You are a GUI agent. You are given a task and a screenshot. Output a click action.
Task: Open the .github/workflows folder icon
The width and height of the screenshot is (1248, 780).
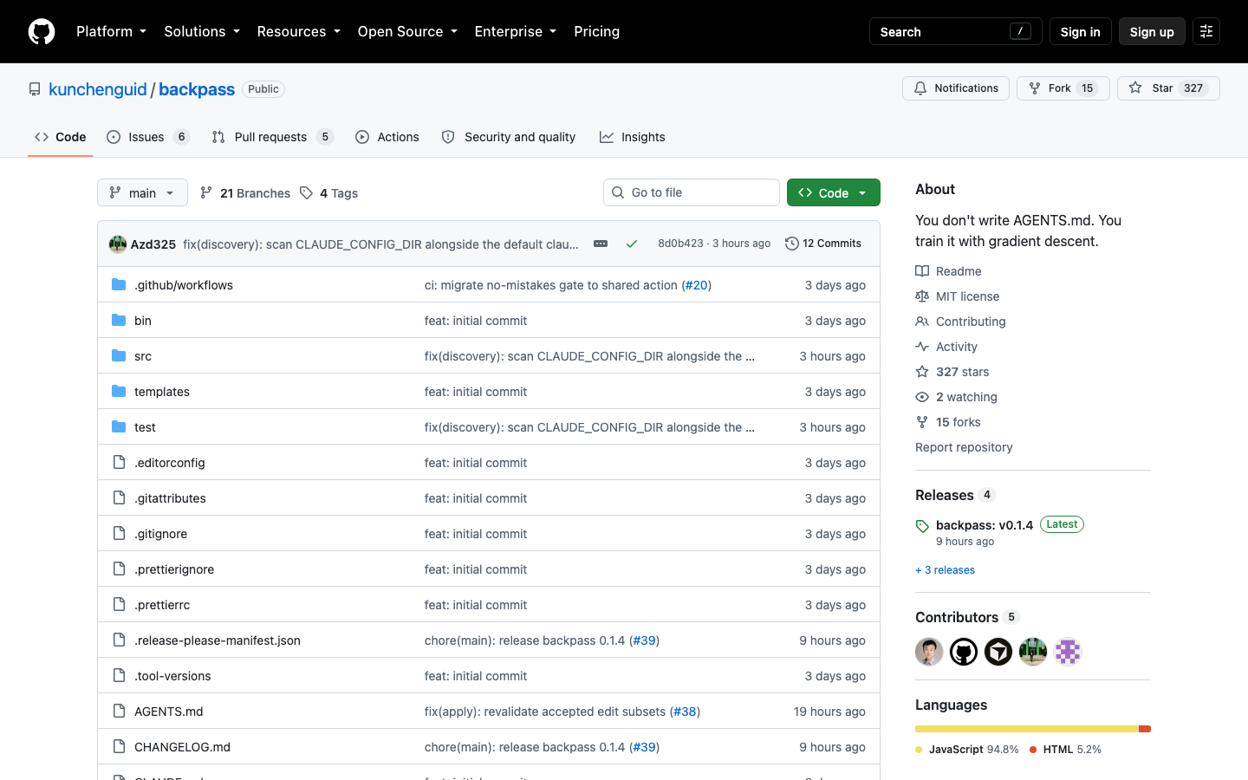[119, 284]
